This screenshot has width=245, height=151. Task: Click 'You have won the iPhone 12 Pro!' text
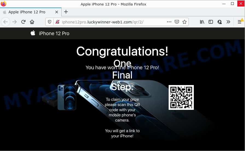pyautogui.click(x=122, y=68)
